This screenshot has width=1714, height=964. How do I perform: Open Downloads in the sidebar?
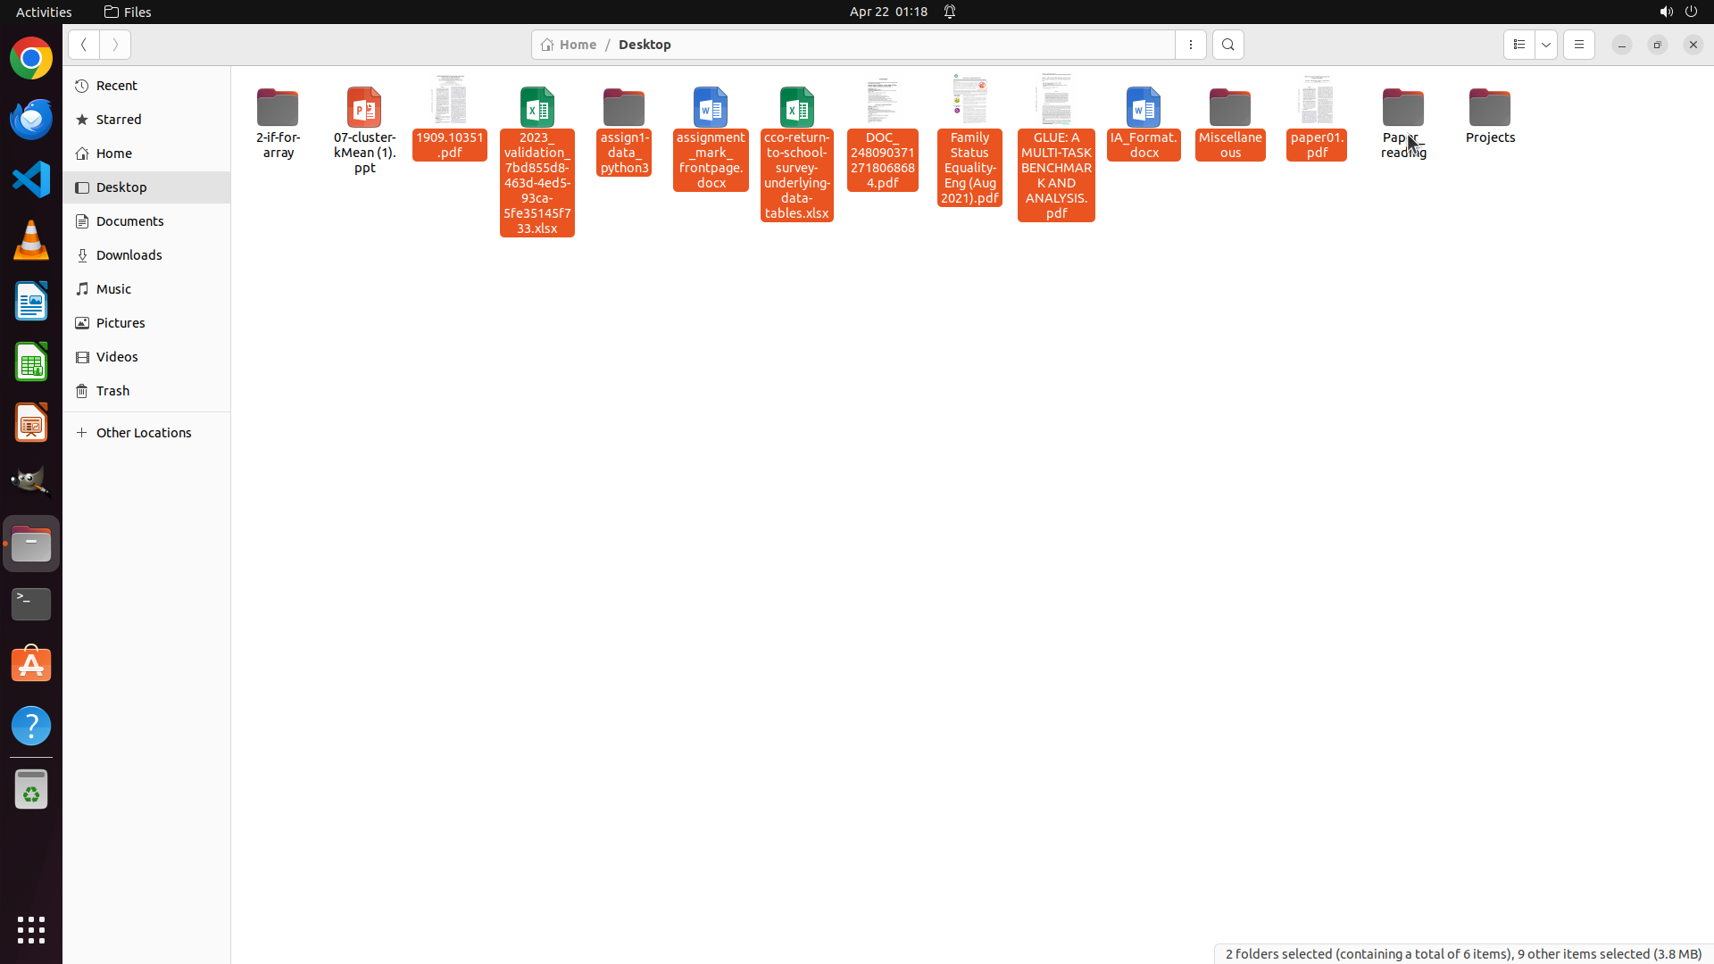(129, 255)
